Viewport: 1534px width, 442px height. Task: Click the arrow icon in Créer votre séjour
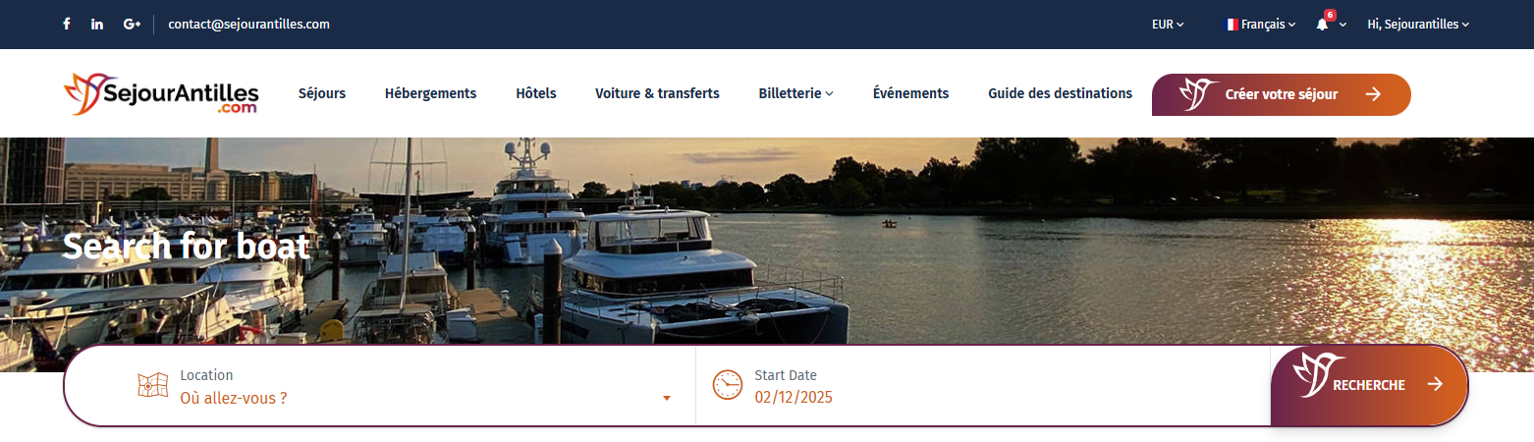(x=1373, y=94)
